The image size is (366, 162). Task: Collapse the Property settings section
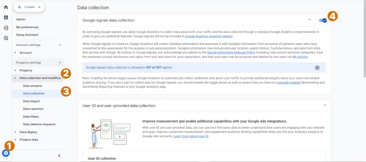60,63
